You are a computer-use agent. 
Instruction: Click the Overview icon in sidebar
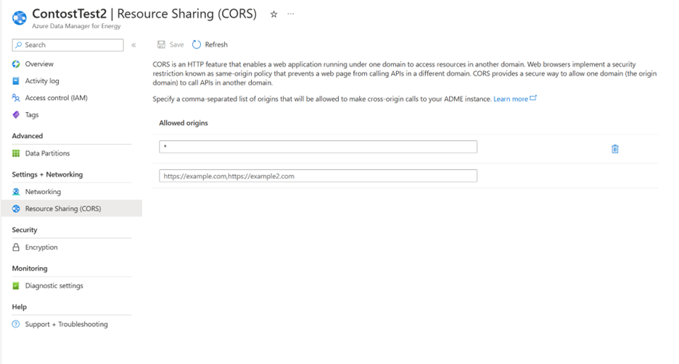coord(16,64)
